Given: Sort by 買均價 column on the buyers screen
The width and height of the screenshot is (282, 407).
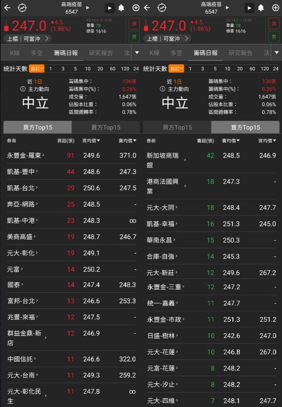Looking at the screenshot, I should 91,141.
